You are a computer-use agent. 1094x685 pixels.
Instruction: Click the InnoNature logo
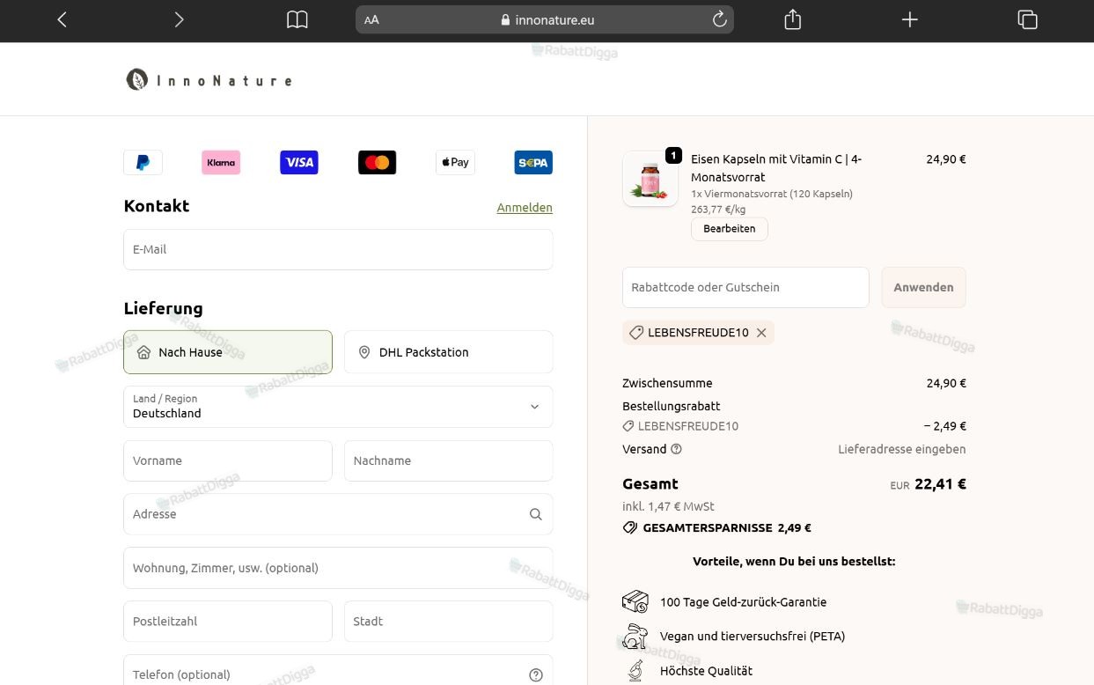pyautogui.click(x=209, y=80)
